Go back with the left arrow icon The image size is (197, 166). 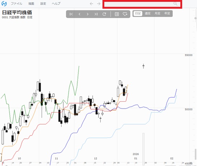(x=92, y=4)
